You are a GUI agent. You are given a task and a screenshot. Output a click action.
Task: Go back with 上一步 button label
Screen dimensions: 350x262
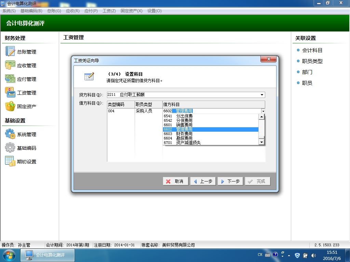click(206, 181)
